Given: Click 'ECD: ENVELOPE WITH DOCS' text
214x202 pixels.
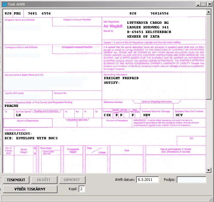Looking at the screenshot, I should coord(31,138).
